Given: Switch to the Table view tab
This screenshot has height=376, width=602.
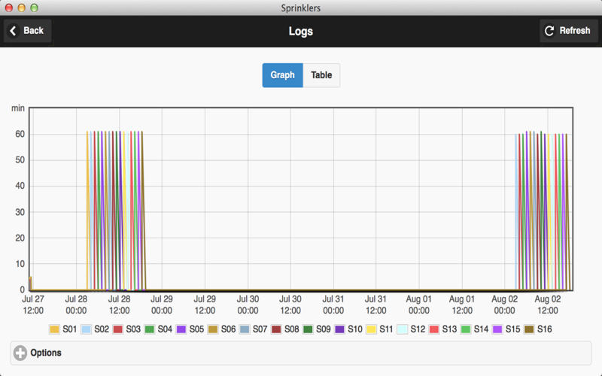Looking at the screenshot, I should (321, 75).
